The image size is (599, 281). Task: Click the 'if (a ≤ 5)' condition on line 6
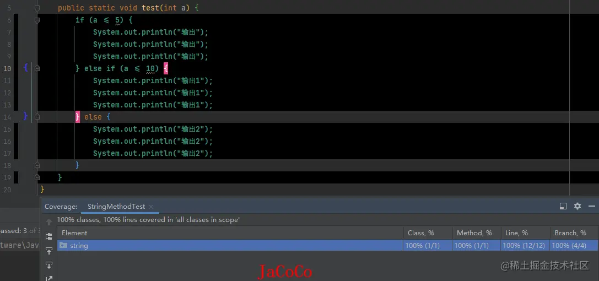(99, 20)
